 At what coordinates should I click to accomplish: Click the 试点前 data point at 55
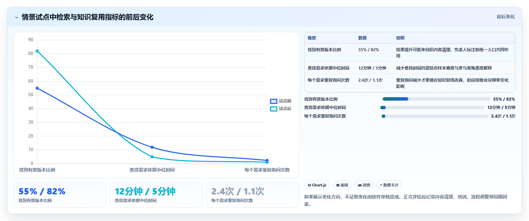pos(37,88)
